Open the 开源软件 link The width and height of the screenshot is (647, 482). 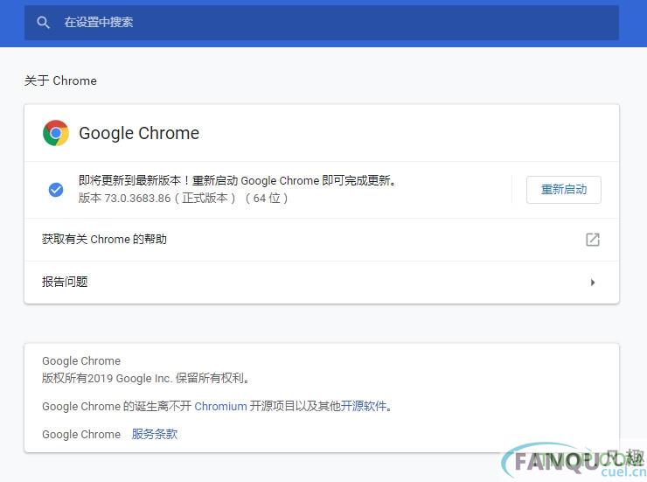pos(364,407)
